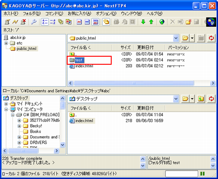
Task: Click green pause bars in status bar
Action: click(202, 174)
